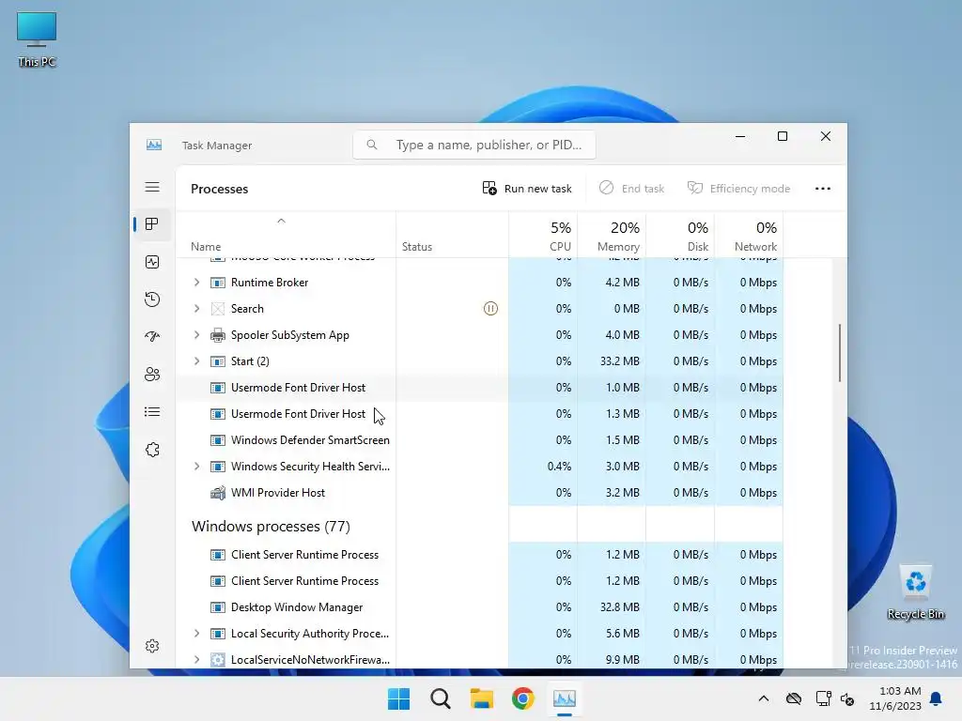Open more options ellipsis in the toolbar
This screenshot has height=721, width=962.
tap(823, 189)
